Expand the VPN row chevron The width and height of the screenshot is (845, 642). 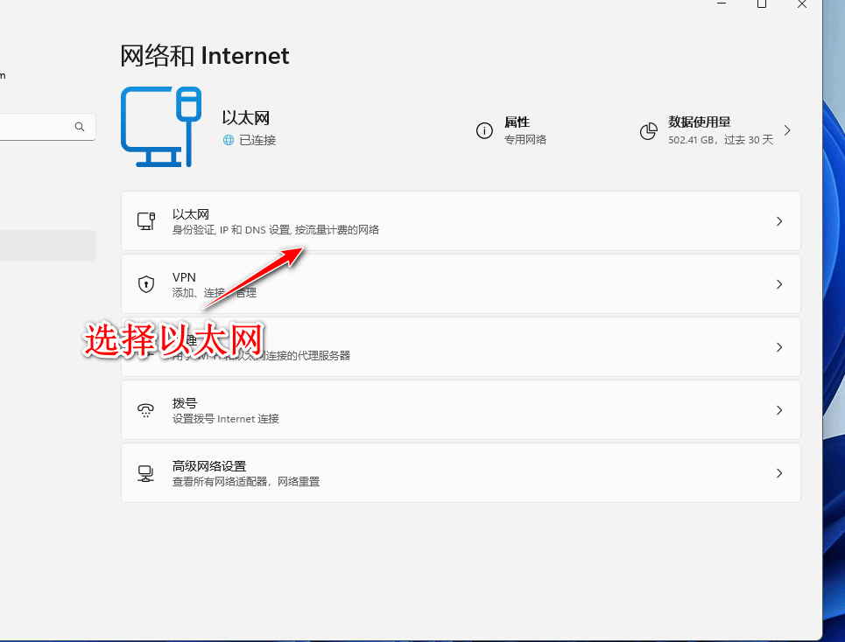coord(779,284)
